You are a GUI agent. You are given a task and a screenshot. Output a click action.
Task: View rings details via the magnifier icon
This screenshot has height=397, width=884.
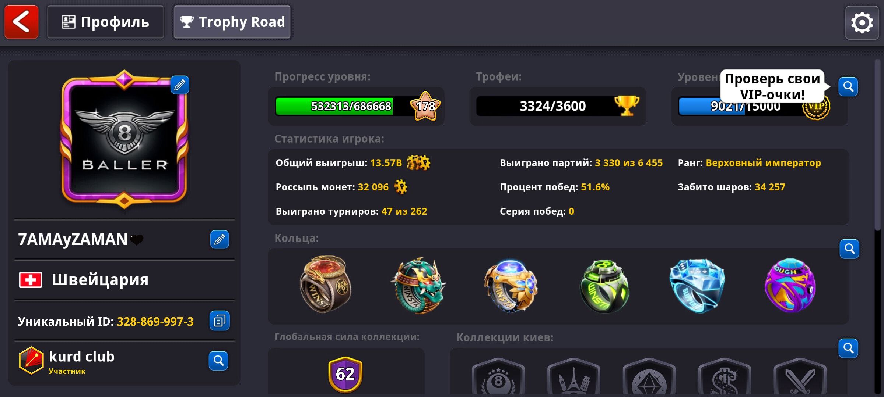pos(849,249)
